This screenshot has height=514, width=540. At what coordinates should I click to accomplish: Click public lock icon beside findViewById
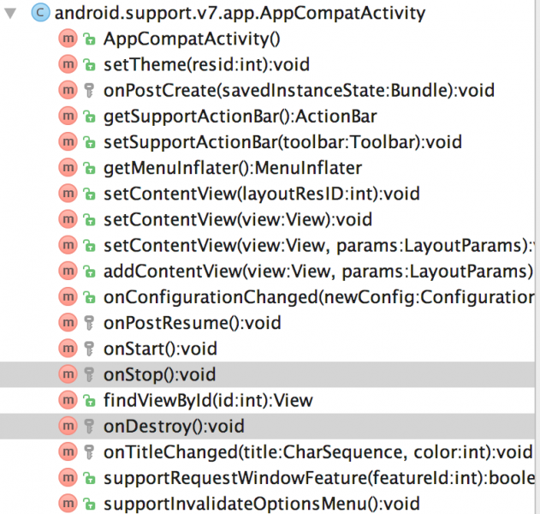[89, 401]
